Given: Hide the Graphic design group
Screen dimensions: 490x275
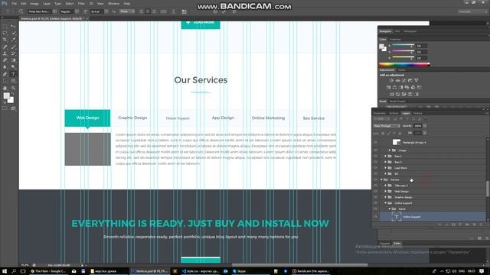Looking at the screenshot, I should [x=375, y=197].
